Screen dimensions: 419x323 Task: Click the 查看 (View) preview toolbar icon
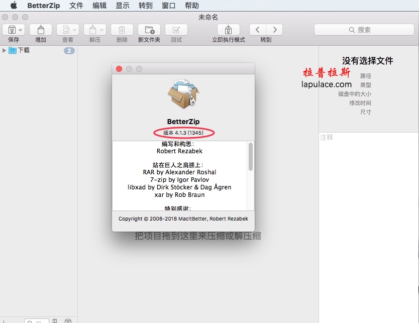pos(65,30)
